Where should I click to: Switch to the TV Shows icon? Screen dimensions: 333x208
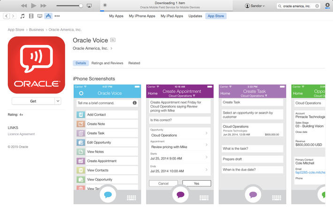click(x=40, y=16)
